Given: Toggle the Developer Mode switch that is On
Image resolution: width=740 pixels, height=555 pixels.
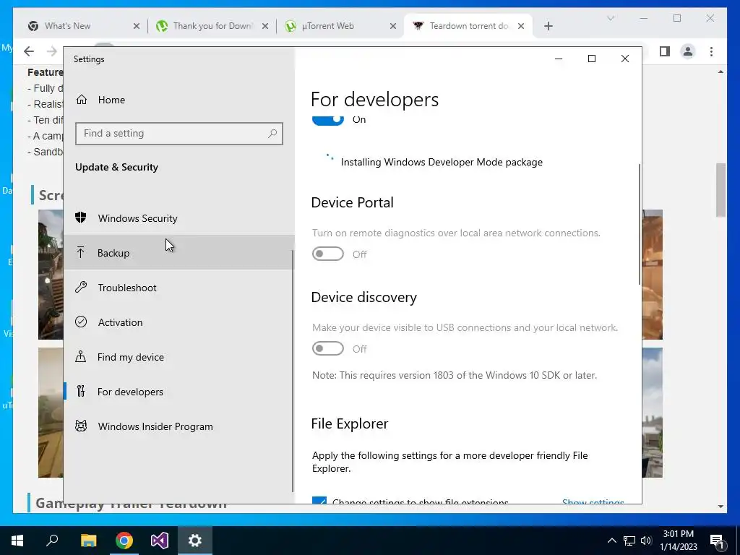Looking at the screenshot, I should (x=327, y=120).
